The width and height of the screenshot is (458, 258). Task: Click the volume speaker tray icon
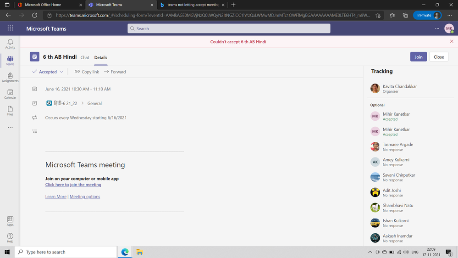tap(406, 252)
